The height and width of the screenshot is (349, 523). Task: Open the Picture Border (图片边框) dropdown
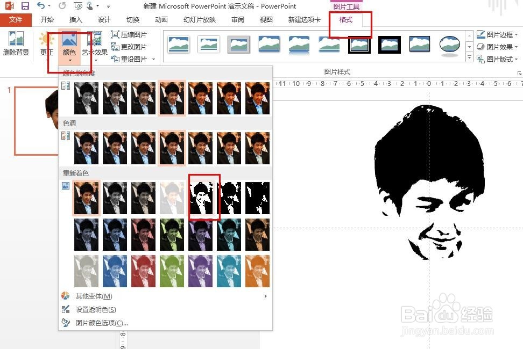click(x=497, y=34)
